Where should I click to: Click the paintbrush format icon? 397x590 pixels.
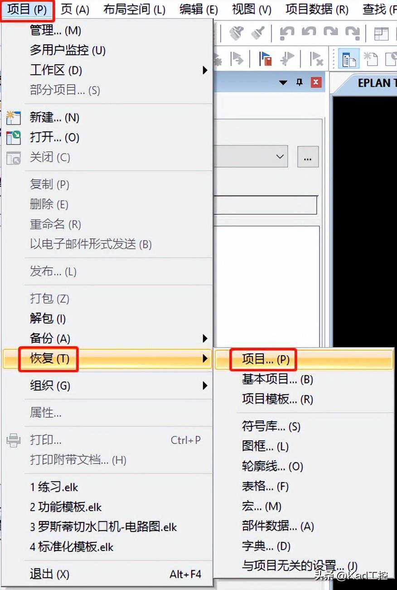point(258,33)
